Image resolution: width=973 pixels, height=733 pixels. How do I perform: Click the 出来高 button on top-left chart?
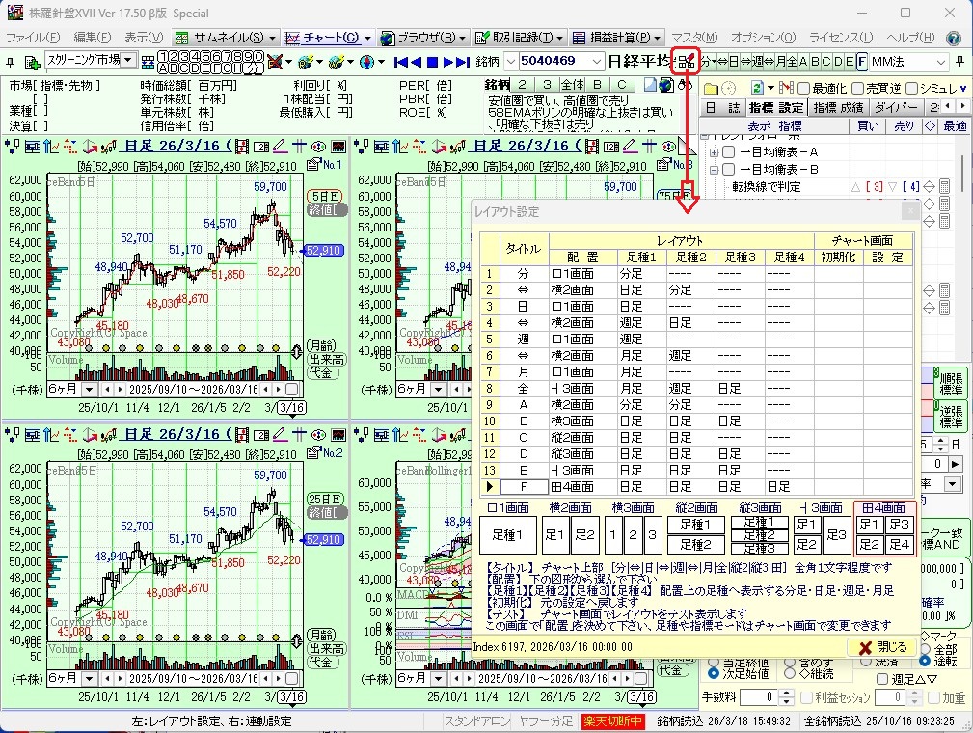pyautogui.click(x=324, y=359)
